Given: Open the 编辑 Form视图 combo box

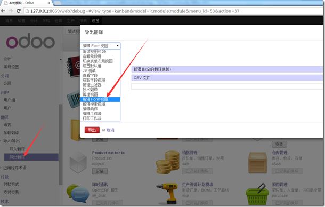Looking at the screenshot, I should tap(100, 46).
